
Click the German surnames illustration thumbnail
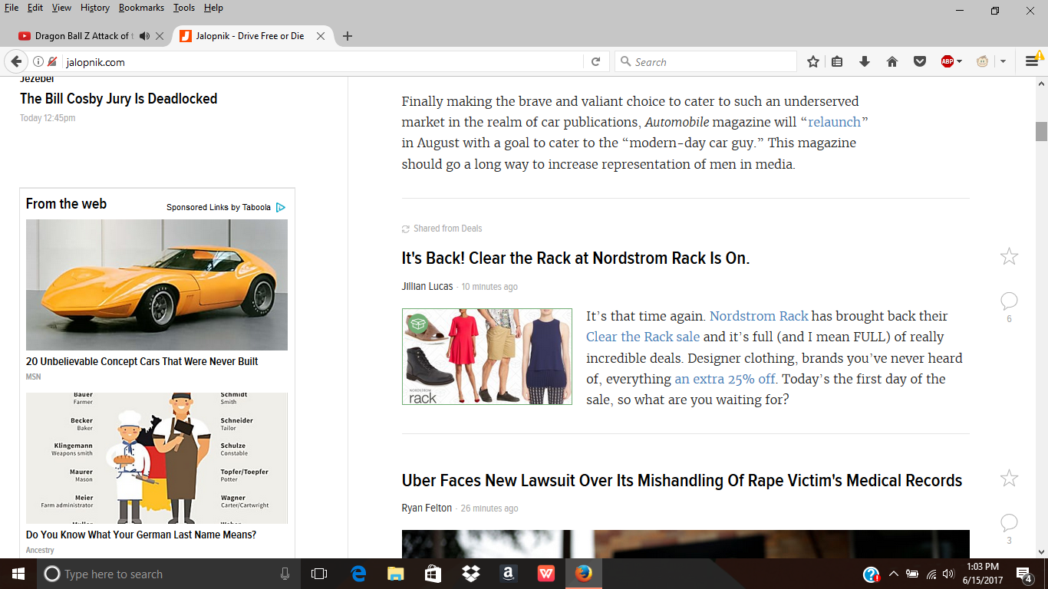coord(157,458)
